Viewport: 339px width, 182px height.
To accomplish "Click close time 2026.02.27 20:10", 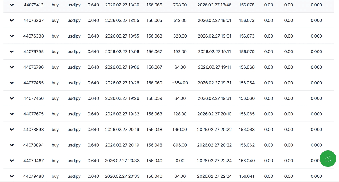I will pos(214,114).
